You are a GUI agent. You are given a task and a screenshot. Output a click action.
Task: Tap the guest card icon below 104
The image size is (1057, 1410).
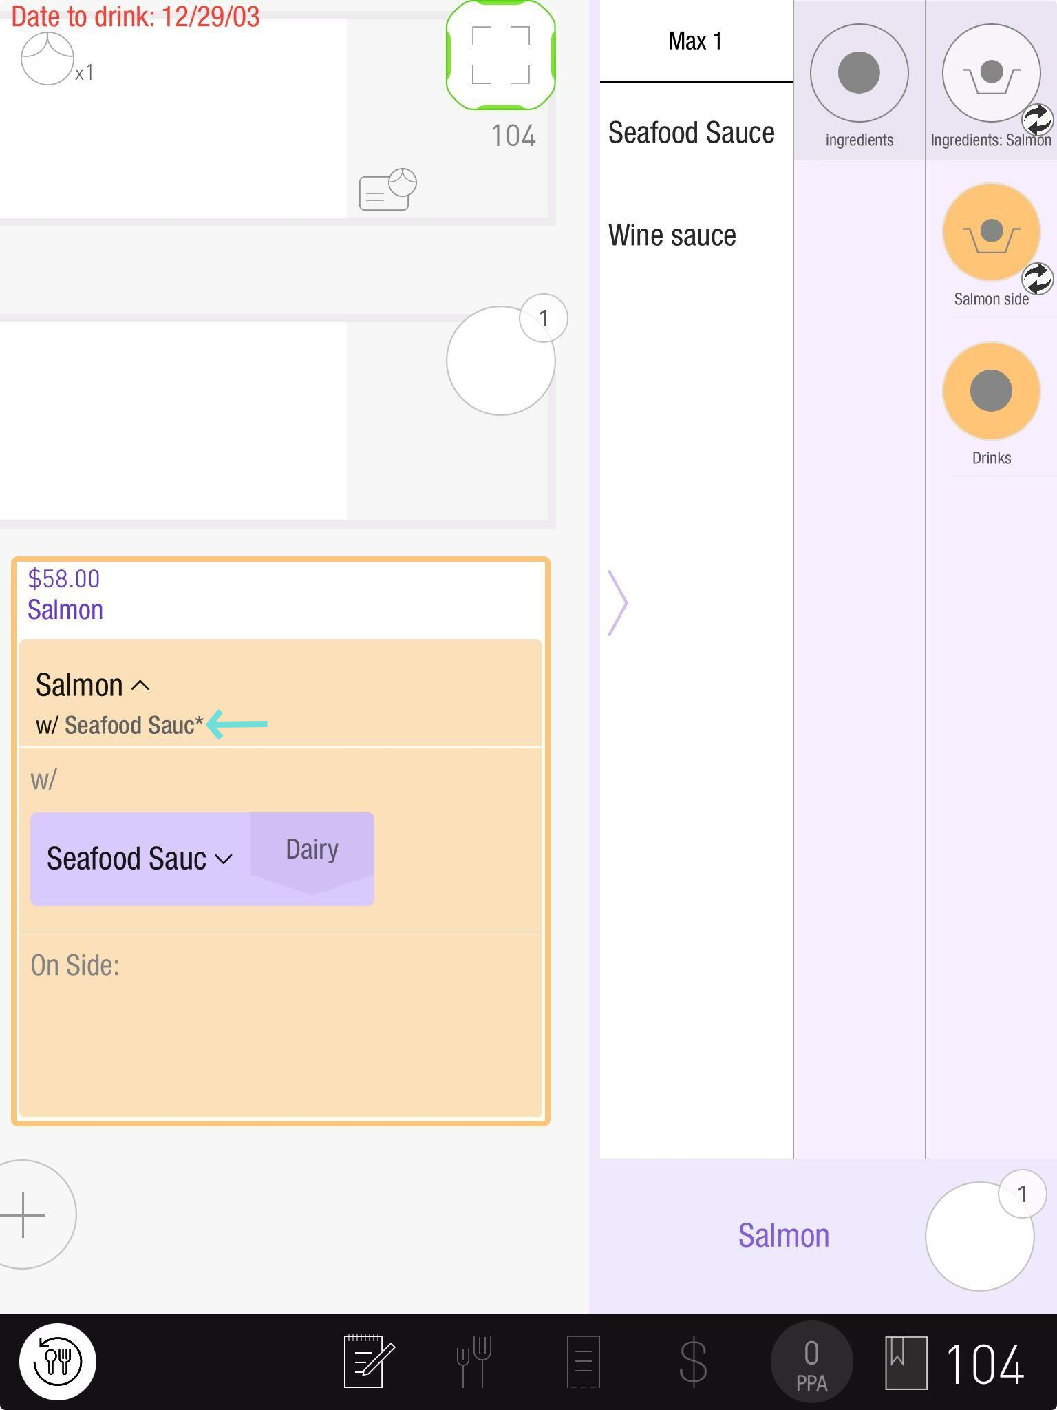click(x=387, y=189)
